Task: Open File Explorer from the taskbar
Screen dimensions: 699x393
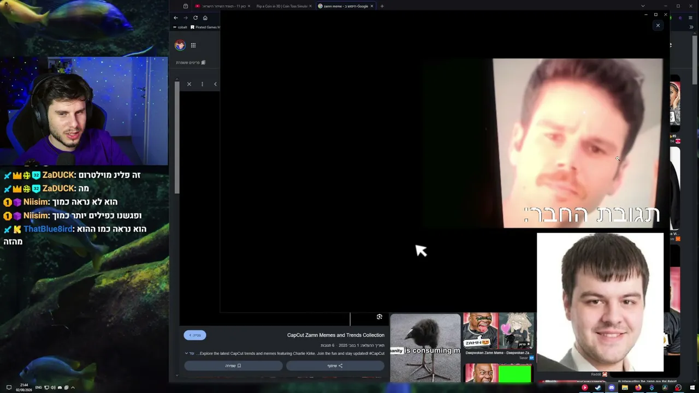Action: (x=625, y=388)
